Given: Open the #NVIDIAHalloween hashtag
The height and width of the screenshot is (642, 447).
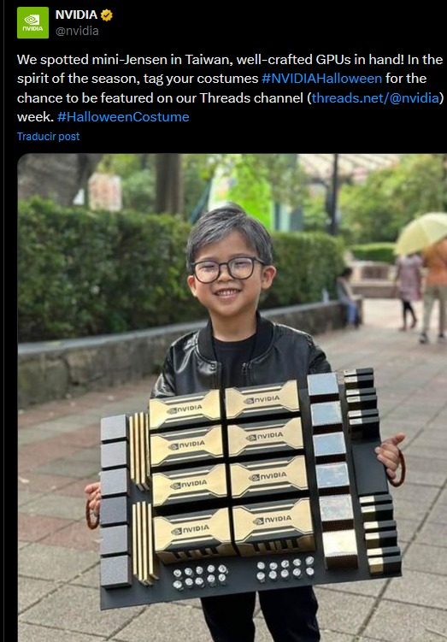Looking at the screenshot, I should tap(321, 78).
